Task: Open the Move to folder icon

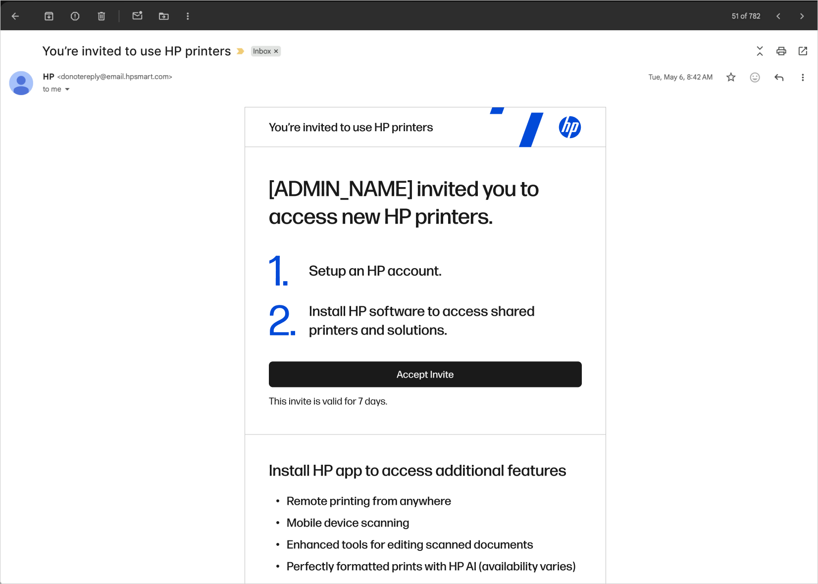Action: [x=164, y=16]
